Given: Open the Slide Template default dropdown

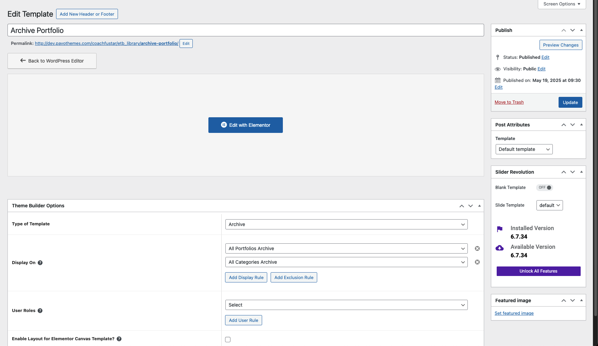Looking at the screenshot, I should [549, 205].
